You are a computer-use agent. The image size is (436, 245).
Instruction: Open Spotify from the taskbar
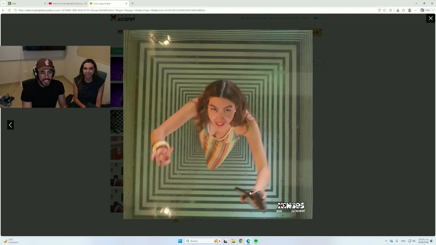pos(256,241)
